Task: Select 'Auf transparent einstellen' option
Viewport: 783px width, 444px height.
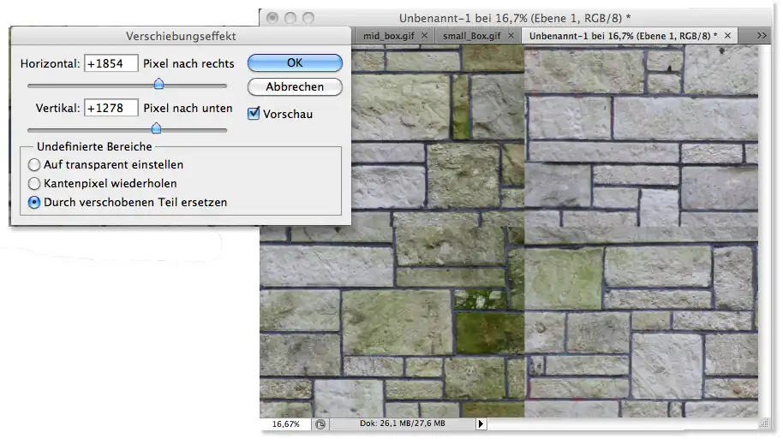Action: coord(34,164)
